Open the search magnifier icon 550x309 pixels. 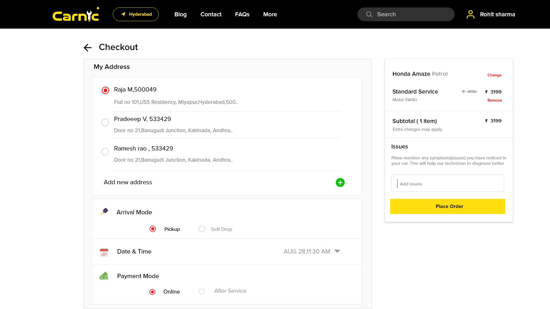369,14
